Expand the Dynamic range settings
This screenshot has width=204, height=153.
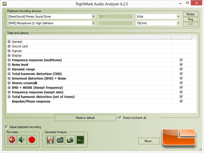[9, 69]
